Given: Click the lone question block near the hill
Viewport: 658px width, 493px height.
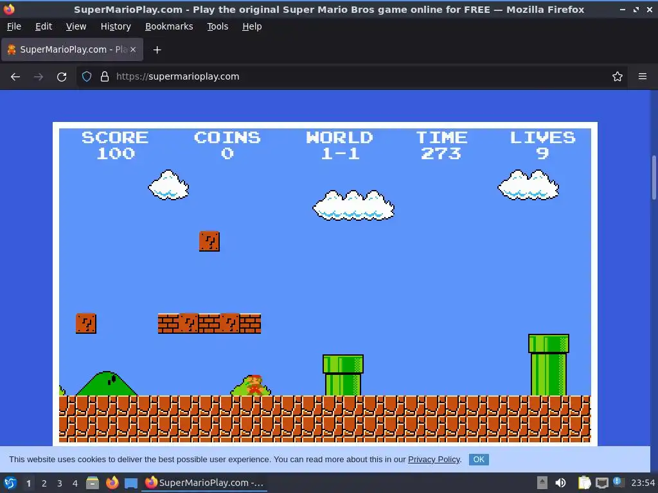Looking at the screenshot, I should point(86,324).
